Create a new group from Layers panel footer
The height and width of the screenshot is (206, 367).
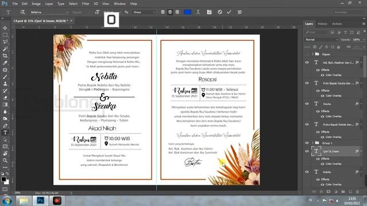coord(343,192)
